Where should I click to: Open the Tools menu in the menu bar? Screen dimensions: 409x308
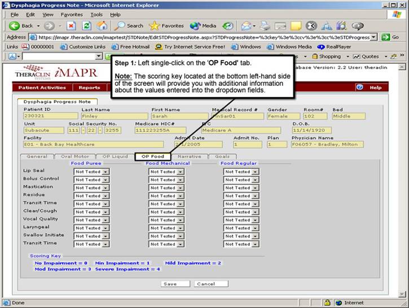pos(96,14)
